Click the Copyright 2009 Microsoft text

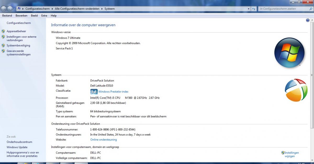coord(98,43)
